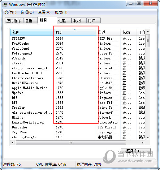This screenshot has height=170, width=160.
Task: Click the 物理内存: 70% status entry
Action: (89, 164)
